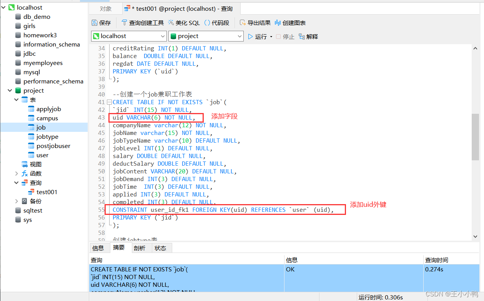Click the Explain button
The image size is (484, 301).
[308, 37]
